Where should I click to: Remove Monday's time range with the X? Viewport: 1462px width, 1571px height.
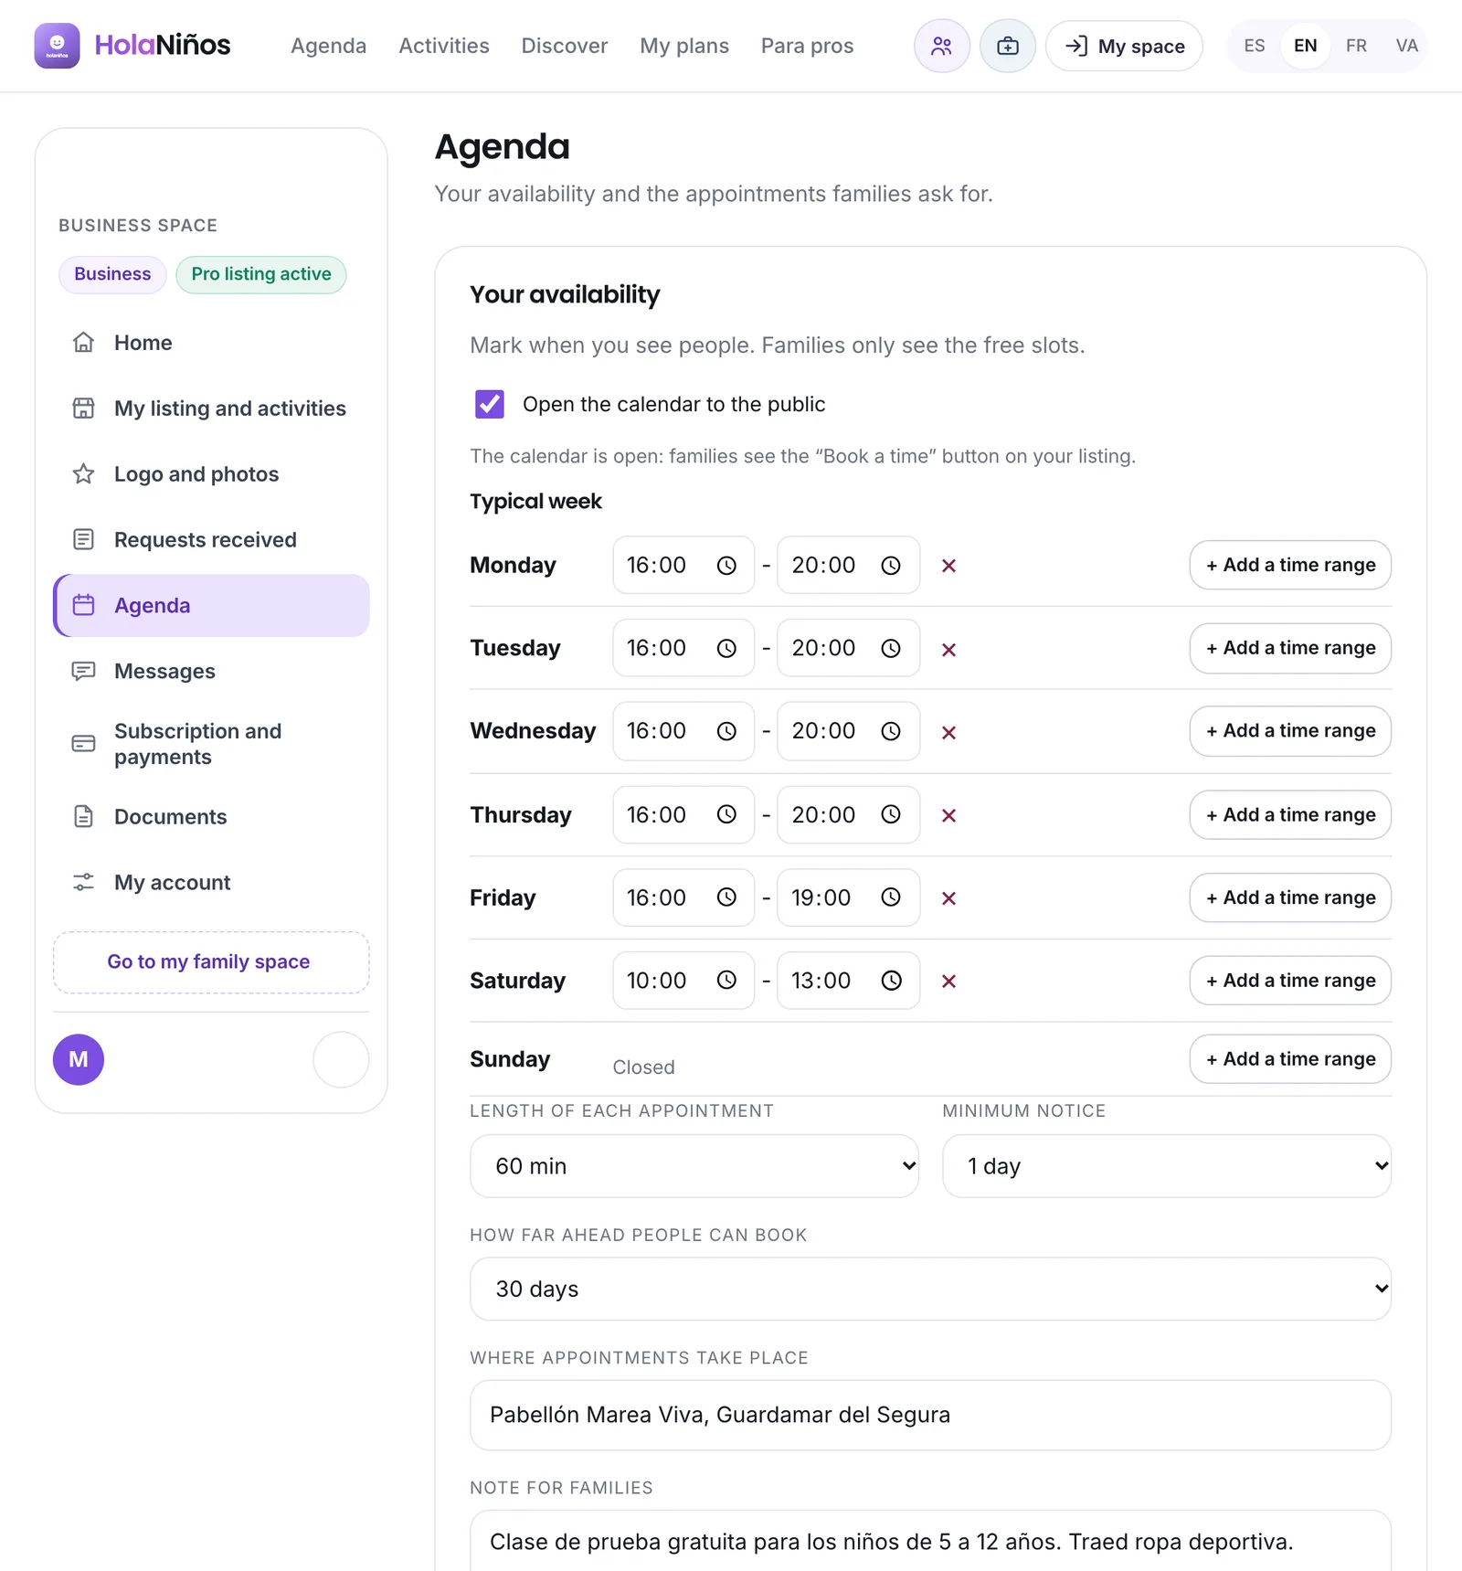click(948, 566)
